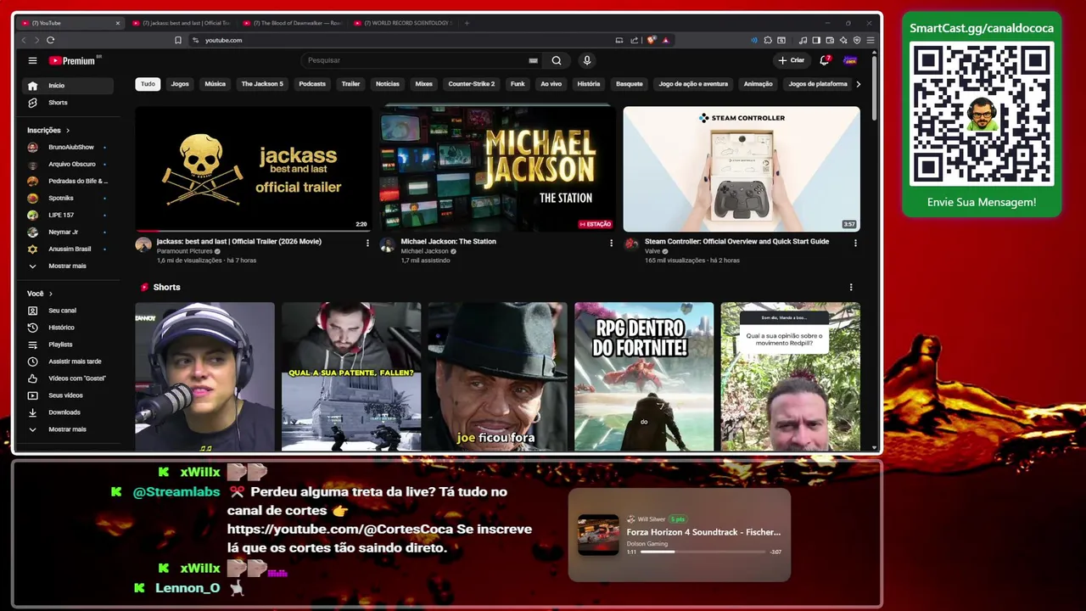Viewport: 1086px width, 611px height.
Task: Seek the Forza Horizon soundtrack progress bar
Action: point(703,552)
